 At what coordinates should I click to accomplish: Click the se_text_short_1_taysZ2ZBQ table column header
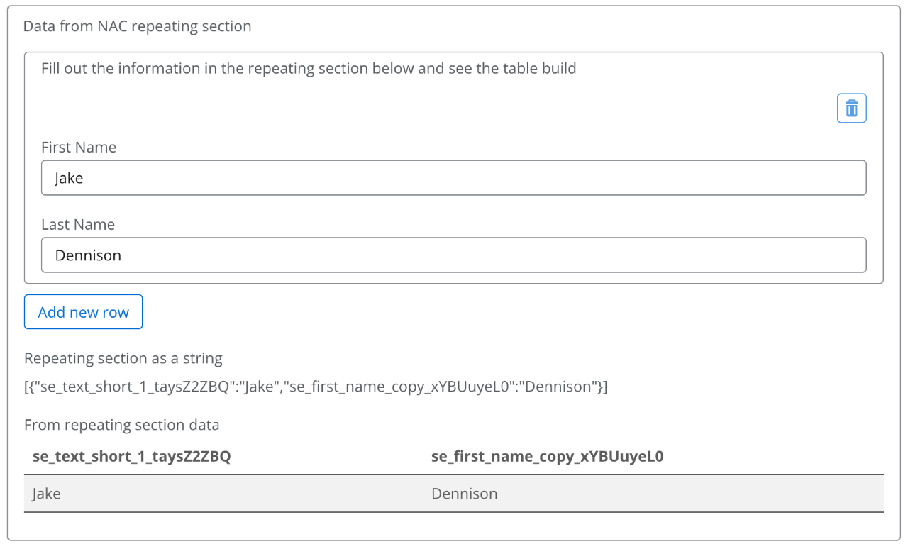point(132,457)
